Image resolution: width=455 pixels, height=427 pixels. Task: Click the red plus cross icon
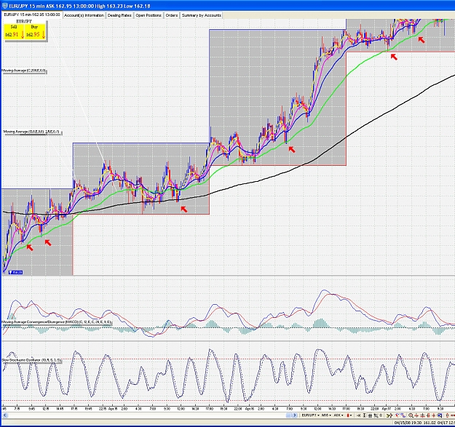pos(434,415)
